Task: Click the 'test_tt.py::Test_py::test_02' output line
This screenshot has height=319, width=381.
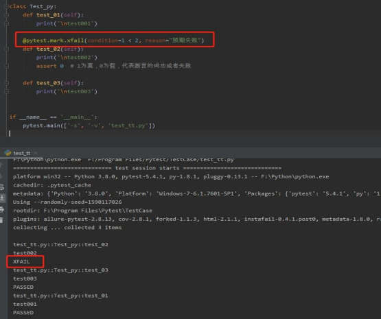Action: coord(60,244)
